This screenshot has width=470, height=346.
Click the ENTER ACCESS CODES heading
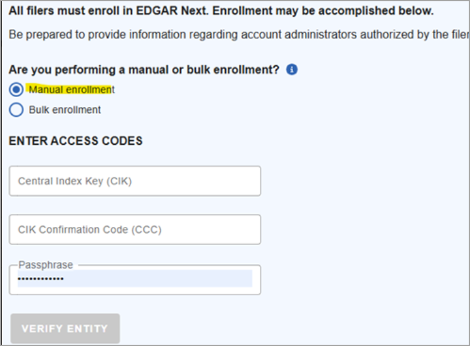pyautogui.click(x=75, y=140)
